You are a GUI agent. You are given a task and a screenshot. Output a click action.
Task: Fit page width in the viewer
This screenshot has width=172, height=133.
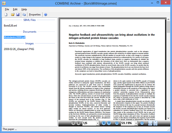[150, 123]
